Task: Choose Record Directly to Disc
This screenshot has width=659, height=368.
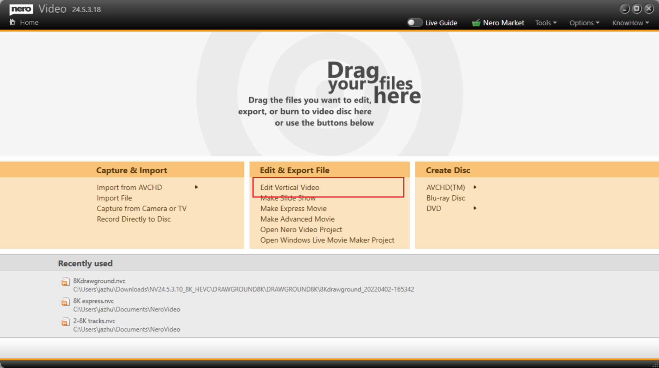Action: tap(134, 219)
